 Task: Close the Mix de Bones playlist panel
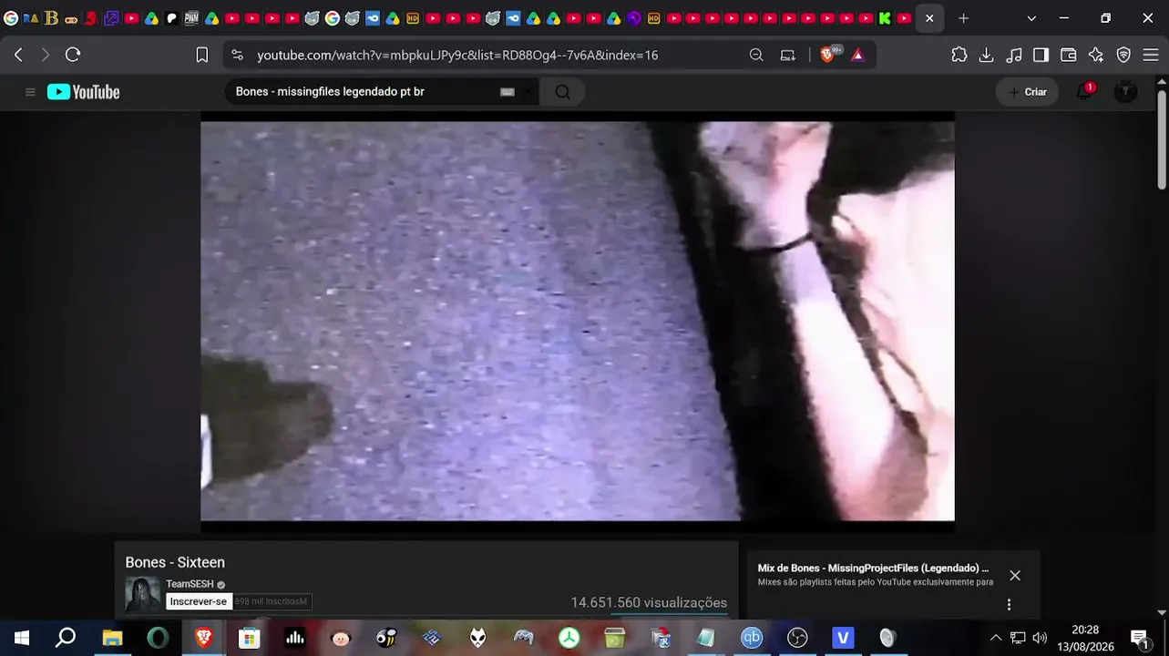[x=1015, y=576]
